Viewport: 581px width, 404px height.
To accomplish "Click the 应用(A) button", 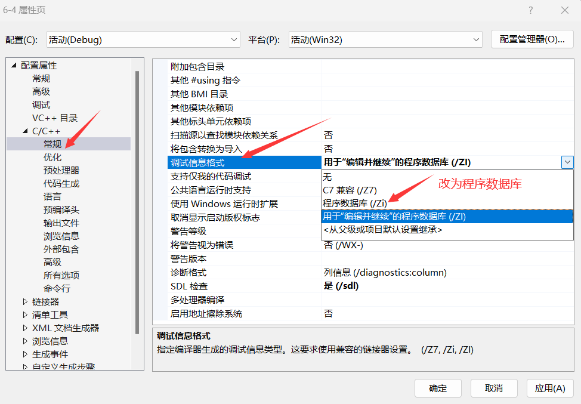I will pos(549,388).
